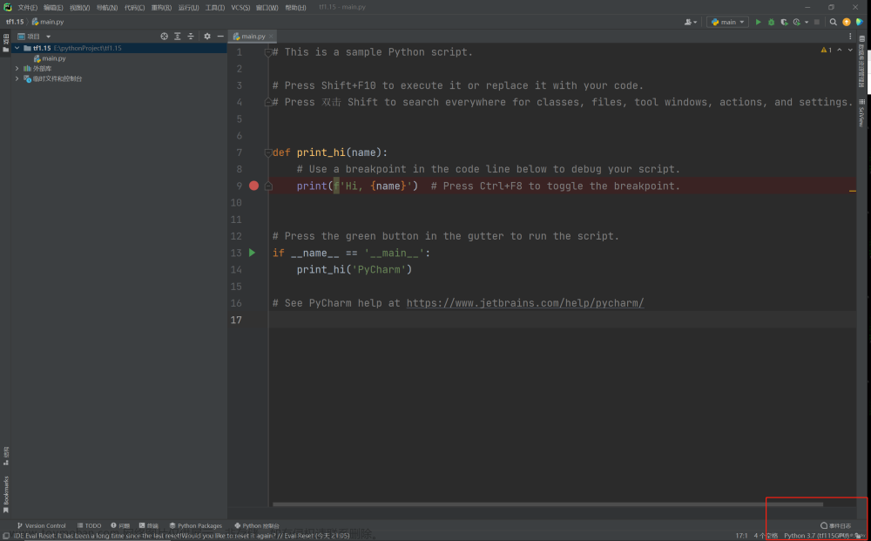The image size is (871, 541).
Task: Open 重构(R) menu
Action: point(161,7)
